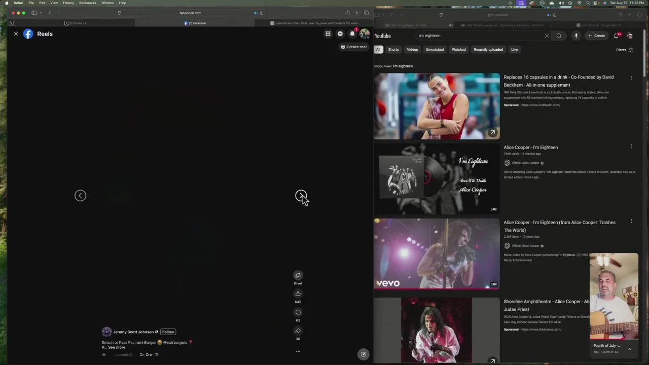Click the 'I'm eighteen' search suggestion
The width and height of the screenshot is (649, 365).
point(403,66)
